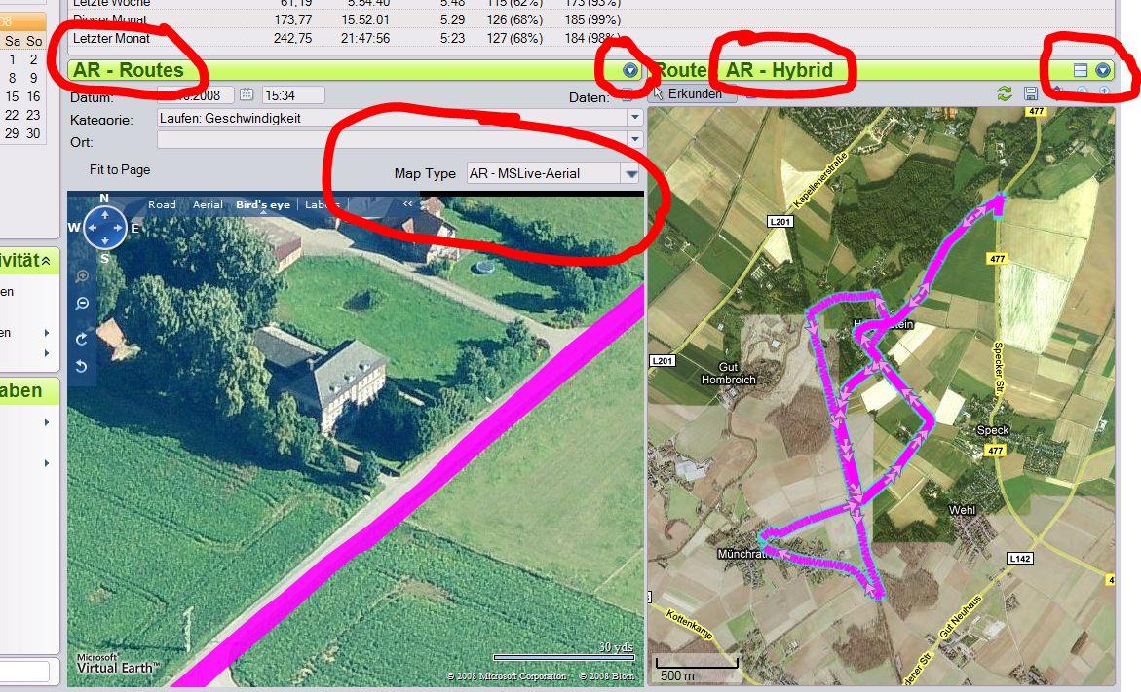Click the Wehl label on hybrid map
Viewport: 1141px width, 692px height.
962,510
